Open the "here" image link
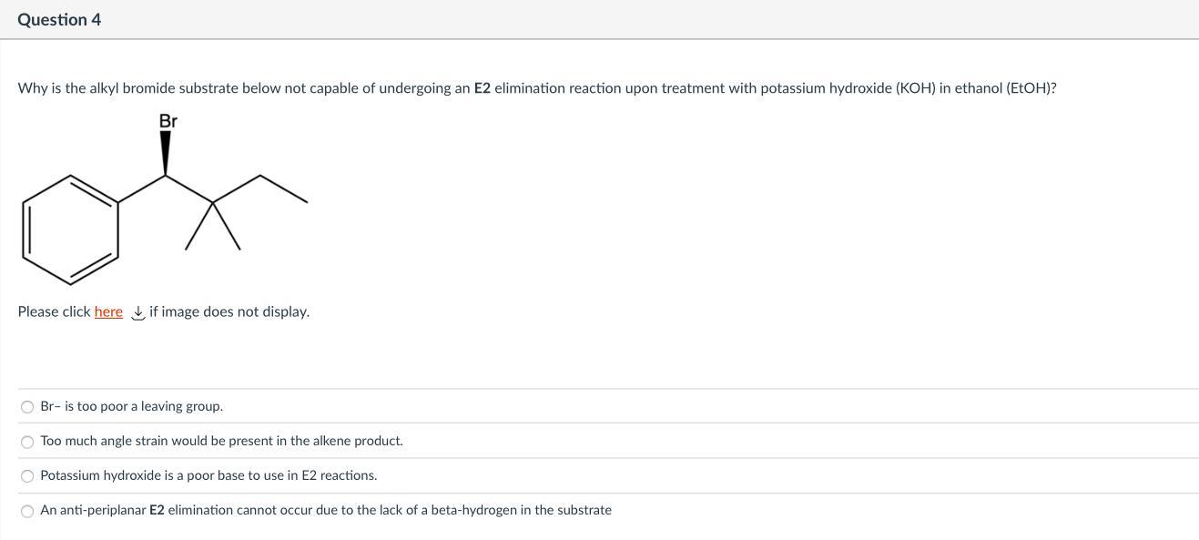The image size is (1199, 540). point(108,311)
